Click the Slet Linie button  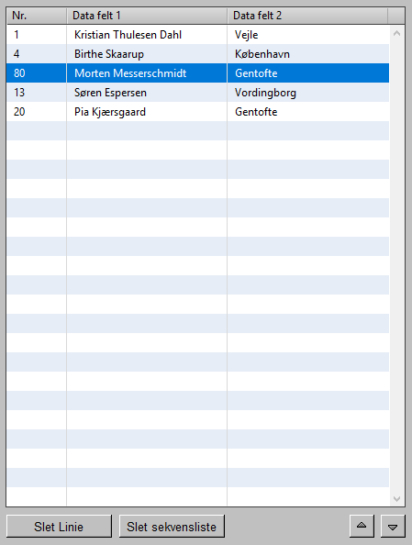pos(59,527)
